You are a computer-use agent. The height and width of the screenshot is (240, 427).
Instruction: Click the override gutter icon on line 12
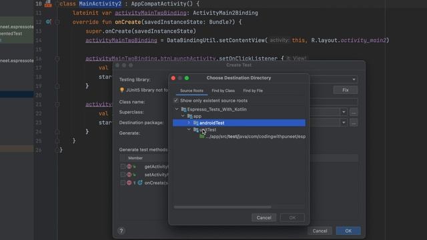coord(48,22)
